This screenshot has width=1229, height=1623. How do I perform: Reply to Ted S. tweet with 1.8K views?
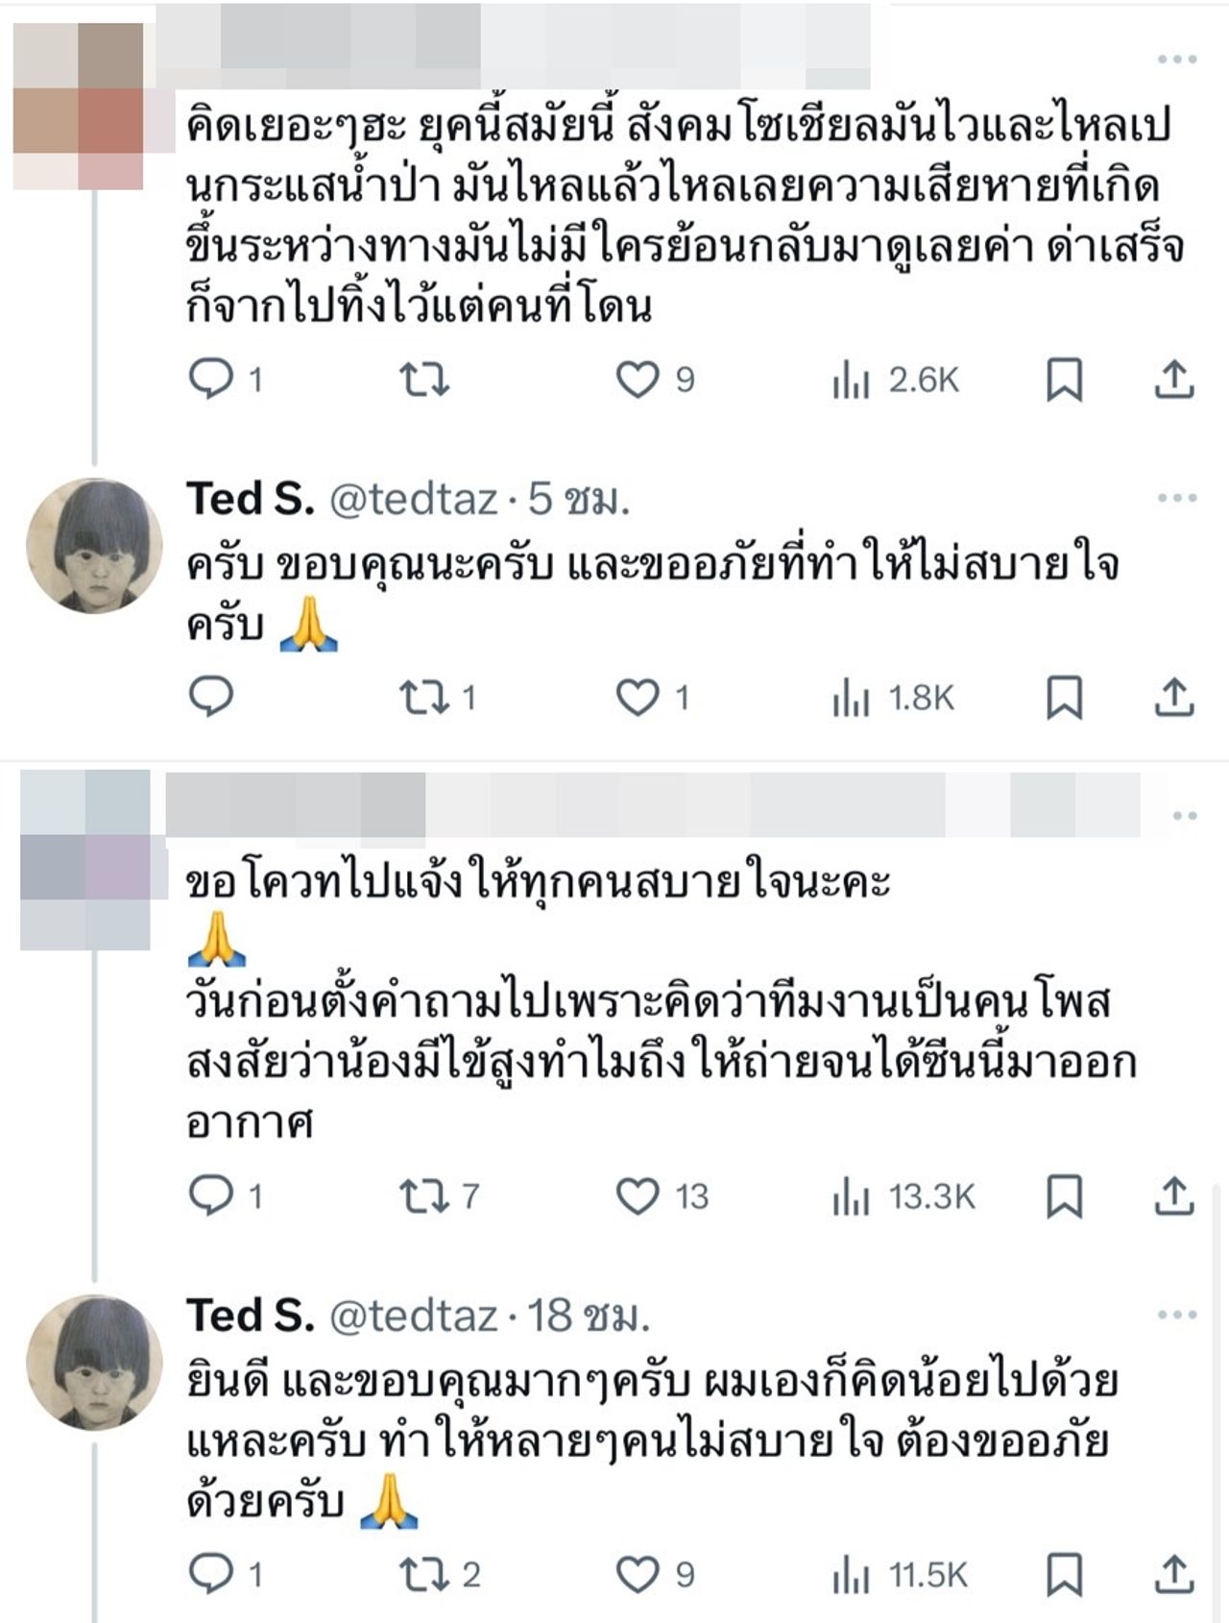[x=210, y=697]
